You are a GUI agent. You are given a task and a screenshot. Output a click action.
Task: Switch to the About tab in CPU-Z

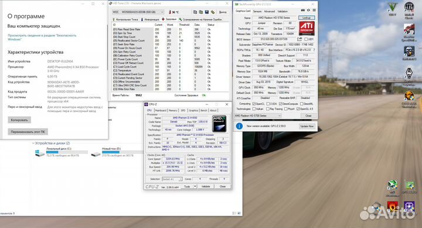click(x=213, y=110)
